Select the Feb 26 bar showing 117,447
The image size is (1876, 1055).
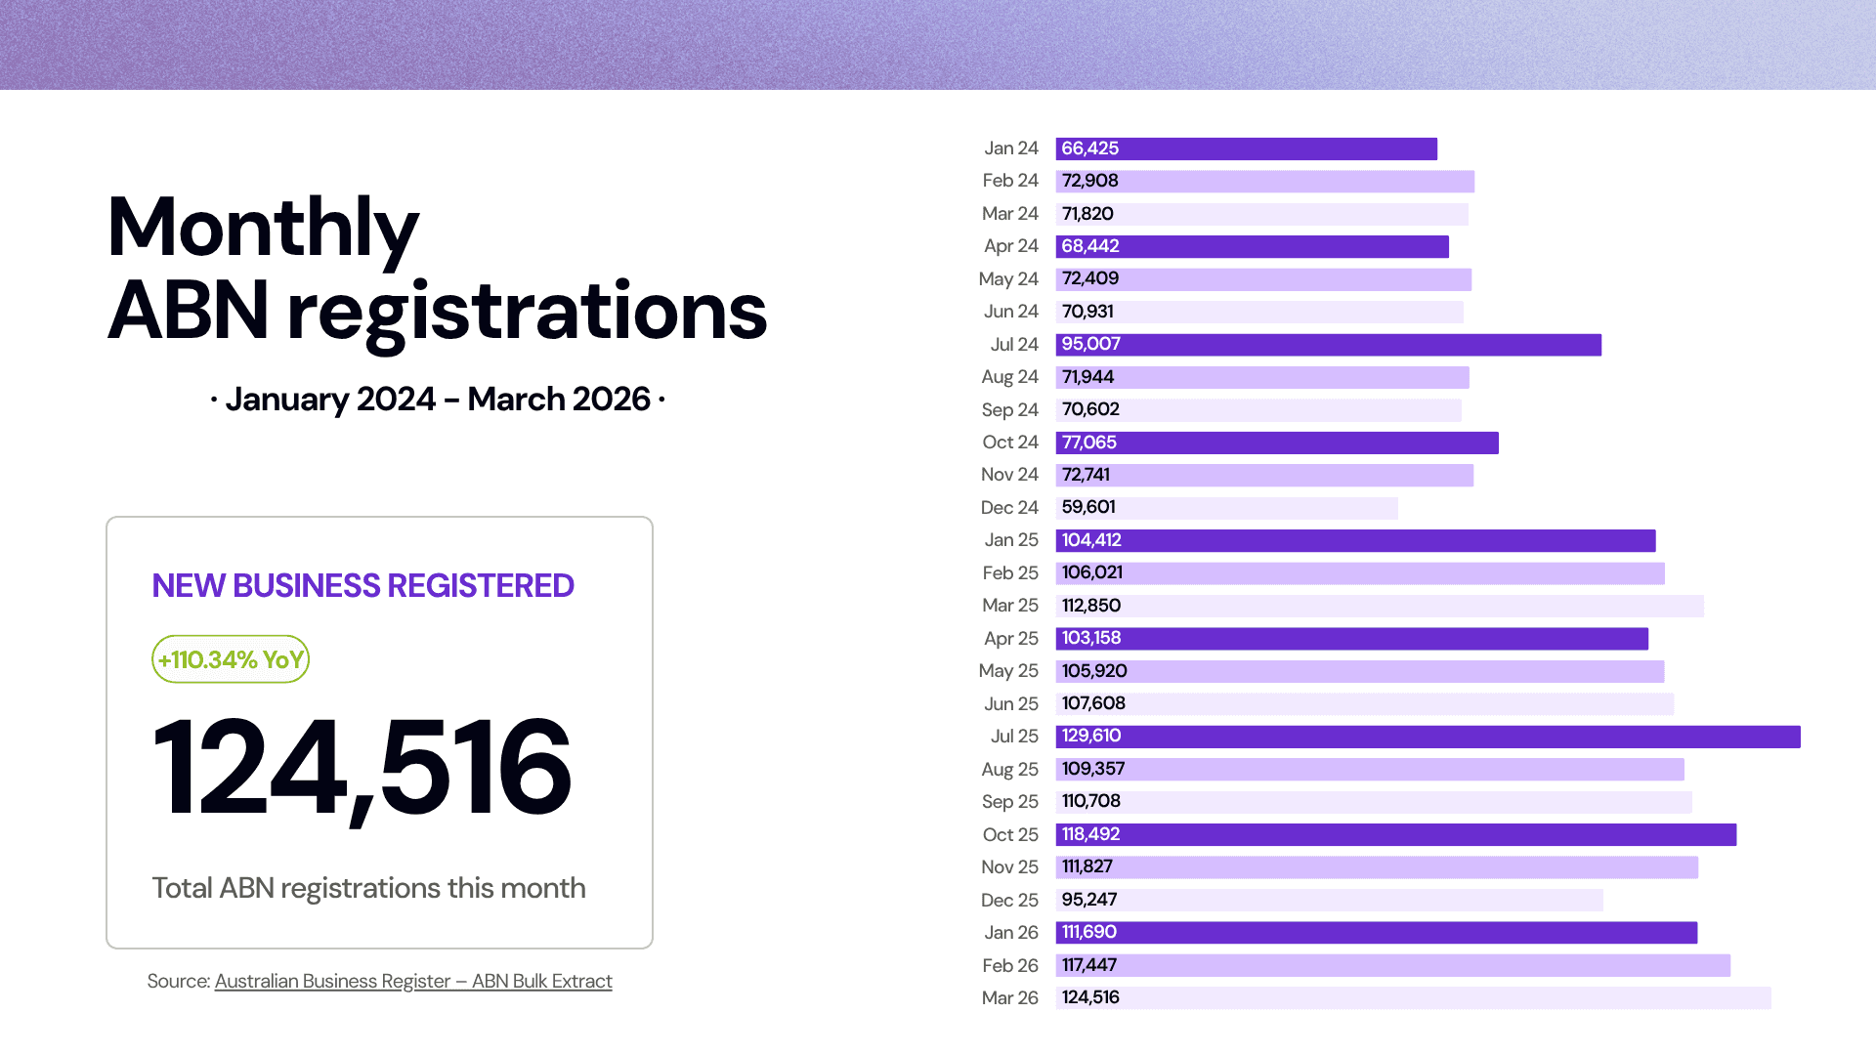click(x=1392, y=965)
